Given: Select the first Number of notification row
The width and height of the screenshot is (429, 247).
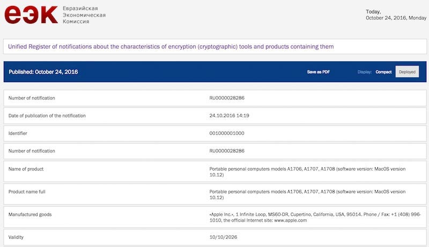Looking at the screenshot, I should pyautogui.click(x=215, y=98).
